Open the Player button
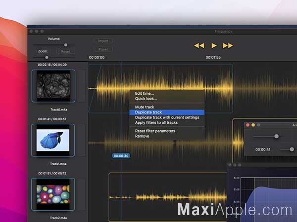The width and height of the screenshot is (297, 222). tap(103, 49)
